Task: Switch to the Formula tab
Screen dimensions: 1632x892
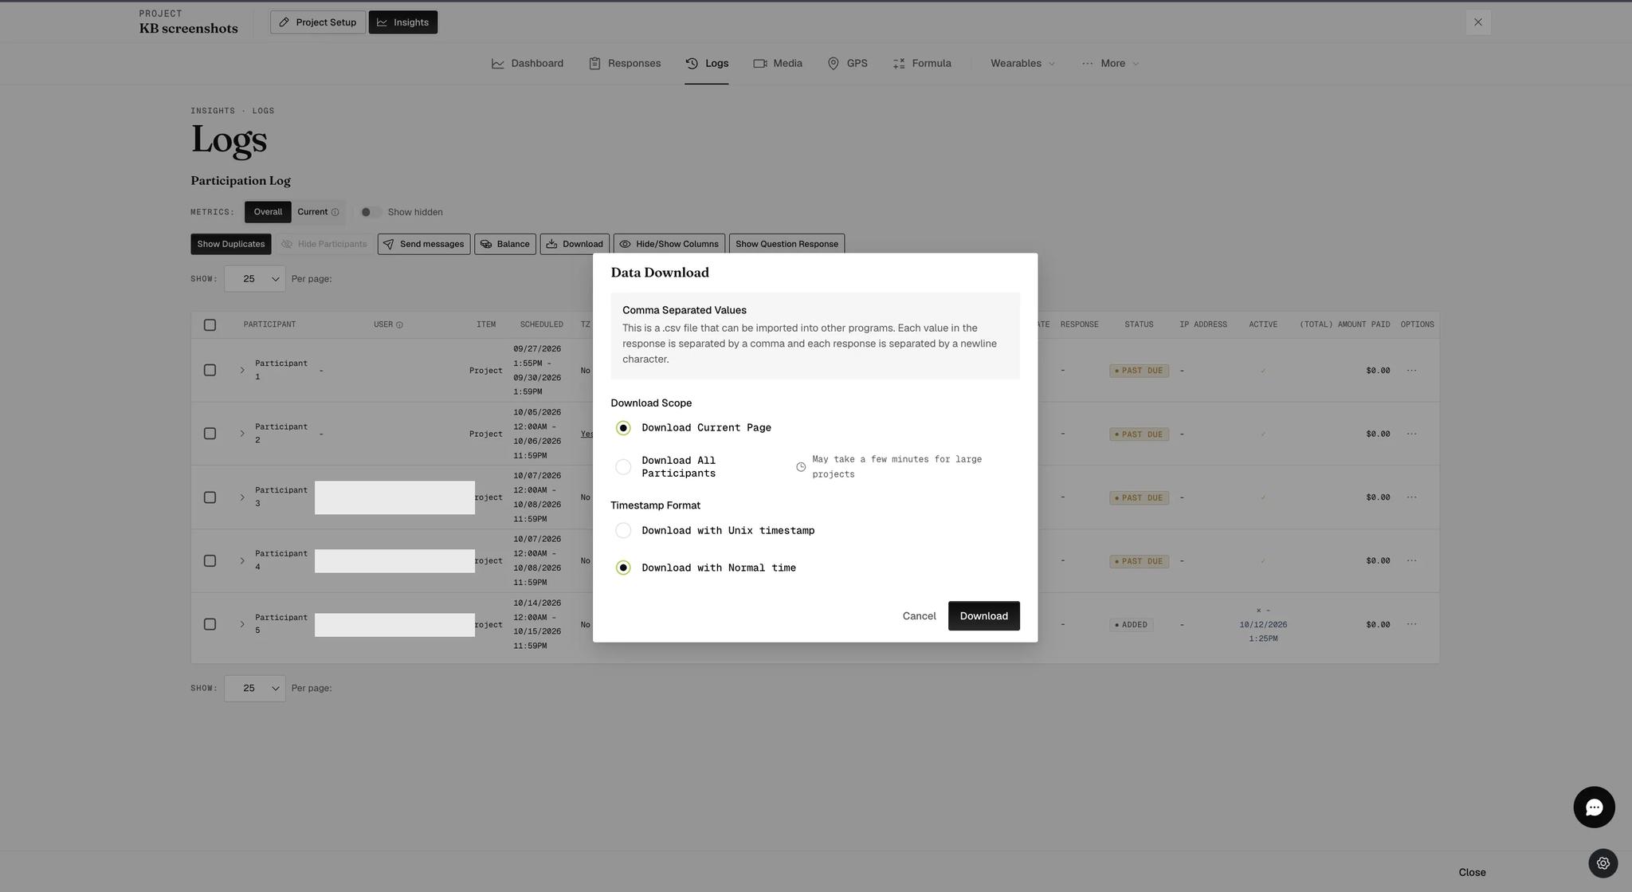Action: click(922, 64)
